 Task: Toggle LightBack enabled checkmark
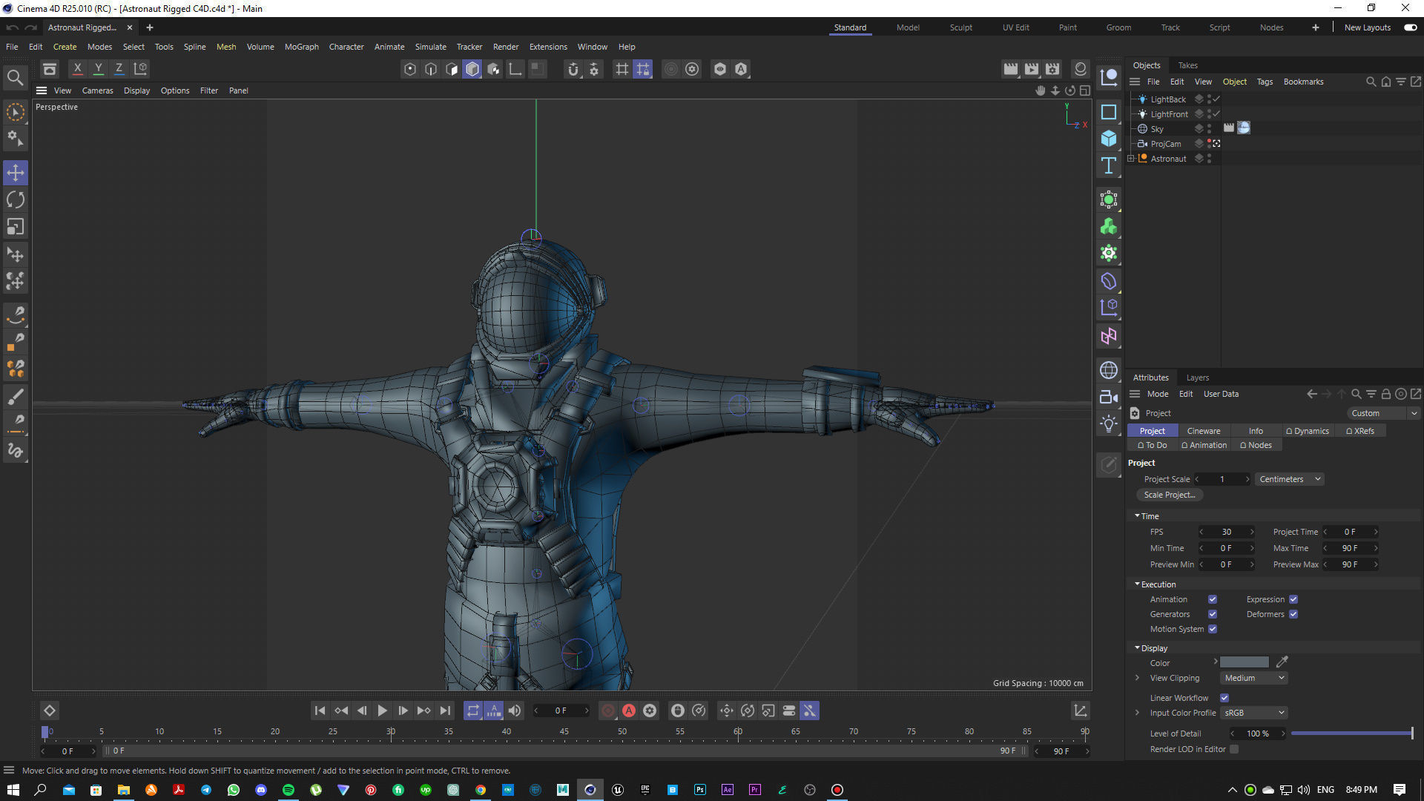(x=1216, y=99)
